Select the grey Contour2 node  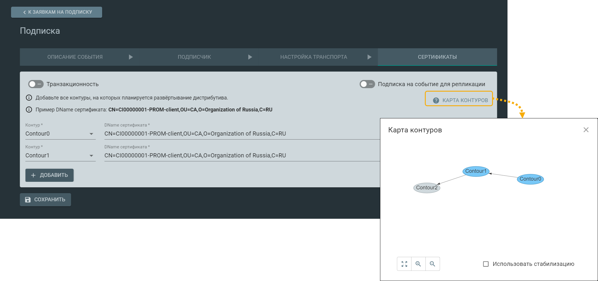427,188
